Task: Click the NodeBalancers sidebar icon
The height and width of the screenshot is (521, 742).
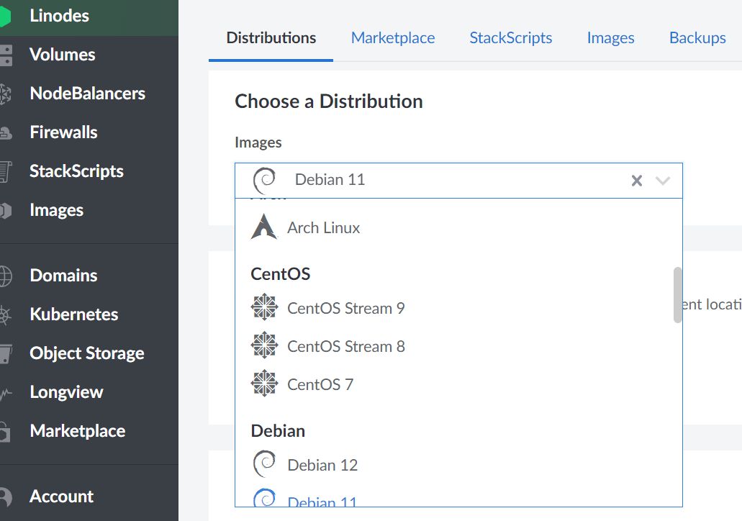Action: click(6, 94)
